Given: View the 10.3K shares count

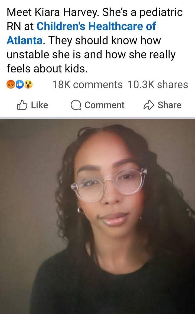Looking at the screenshot, I should (x=158, y=85).
